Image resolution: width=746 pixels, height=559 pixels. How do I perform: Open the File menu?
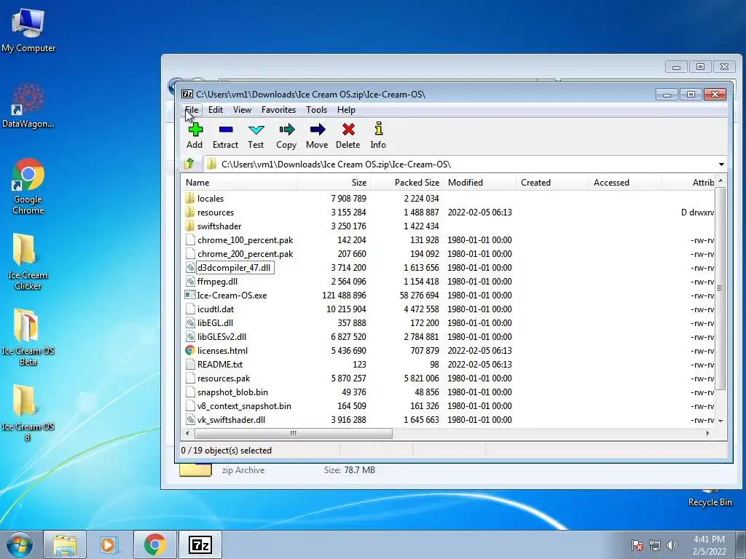(192, 110)
